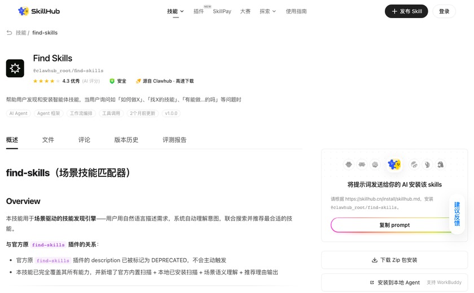Click the prompt text containing skillhub.cn install URL
This screenshot has height=293, width=474.
coord(382,203)
